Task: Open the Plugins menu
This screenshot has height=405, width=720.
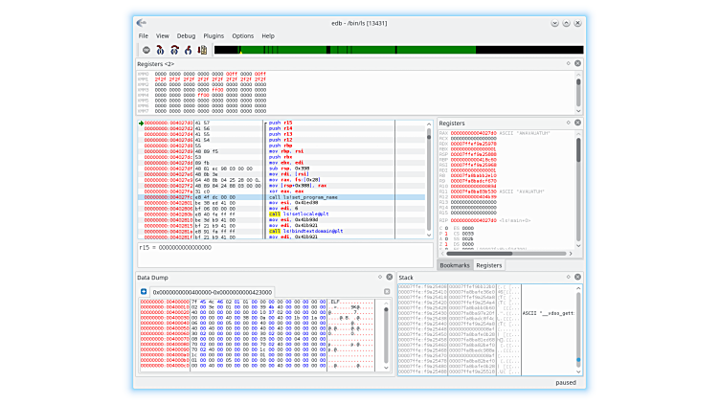Action: (x=214, y=35)
